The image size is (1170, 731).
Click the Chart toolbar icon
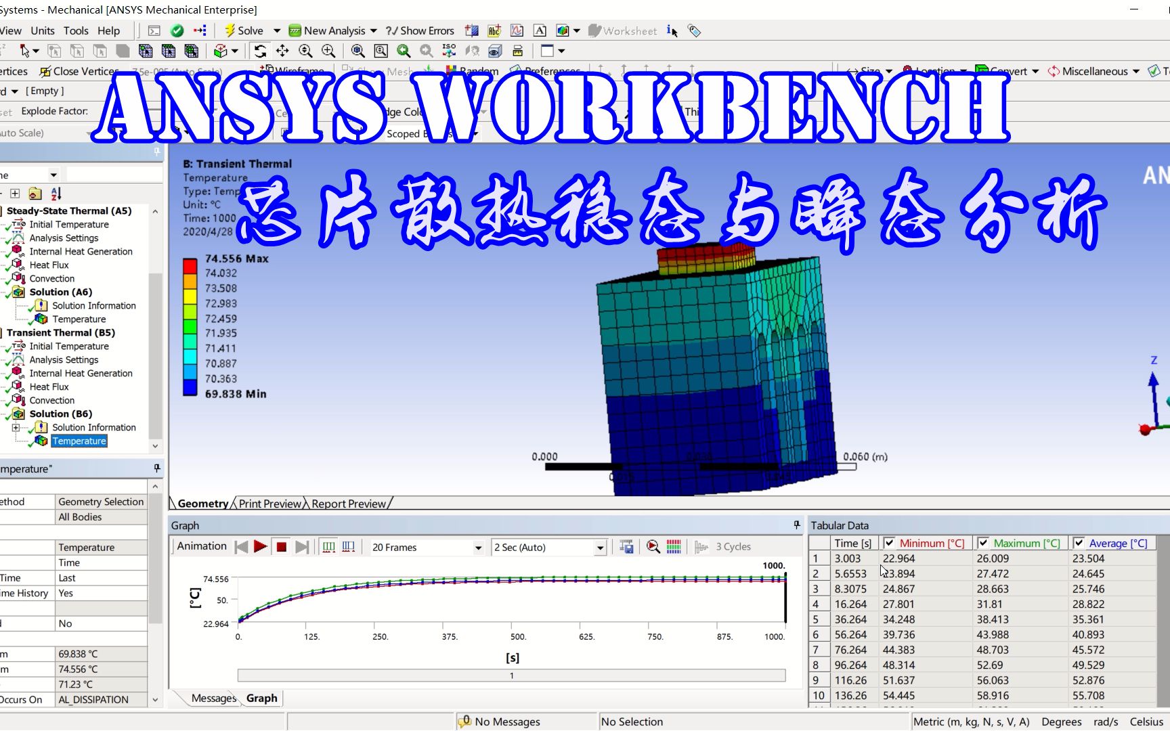517,30
